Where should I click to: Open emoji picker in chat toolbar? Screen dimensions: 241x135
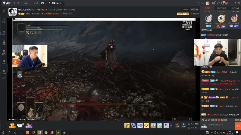pyautogui.click(x=203, y=120)
